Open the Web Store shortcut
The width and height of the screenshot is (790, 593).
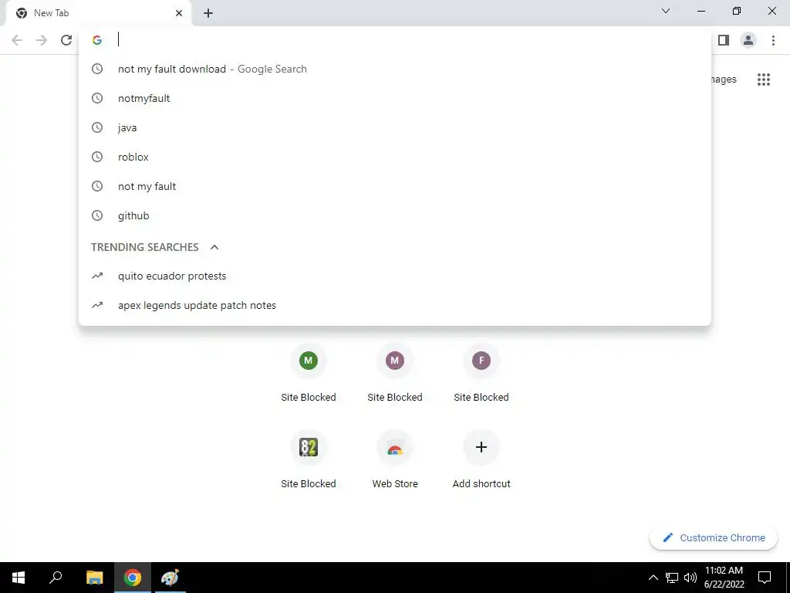tap(394, 459)
